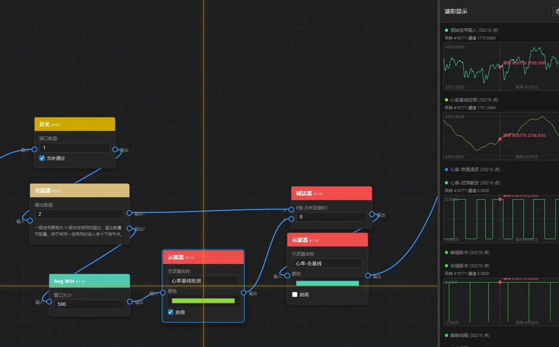Click the 示波器 #115 输入 port
559x347 pixels.
[x=163, y=293]
